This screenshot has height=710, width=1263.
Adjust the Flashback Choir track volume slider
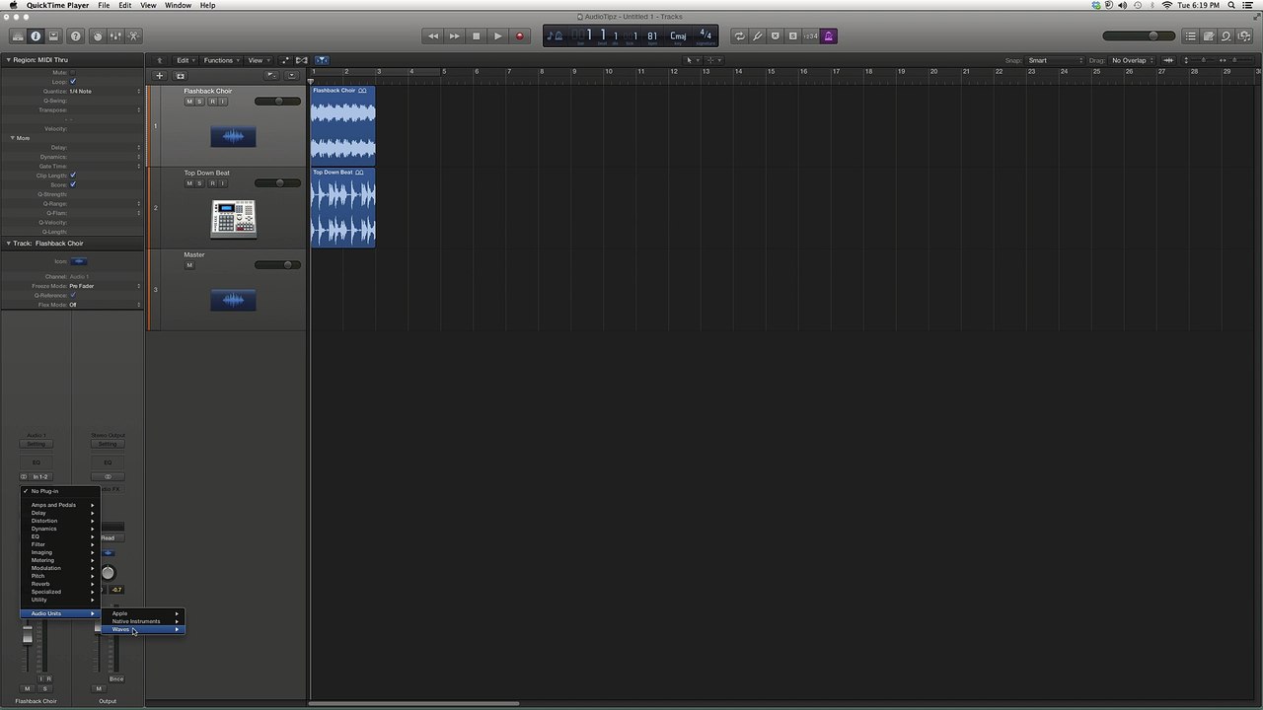277,101
